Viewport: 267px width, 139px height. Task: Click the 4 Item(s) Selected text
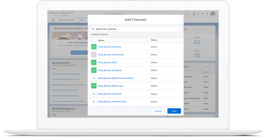pyautogui.click(x=99, y=35)
